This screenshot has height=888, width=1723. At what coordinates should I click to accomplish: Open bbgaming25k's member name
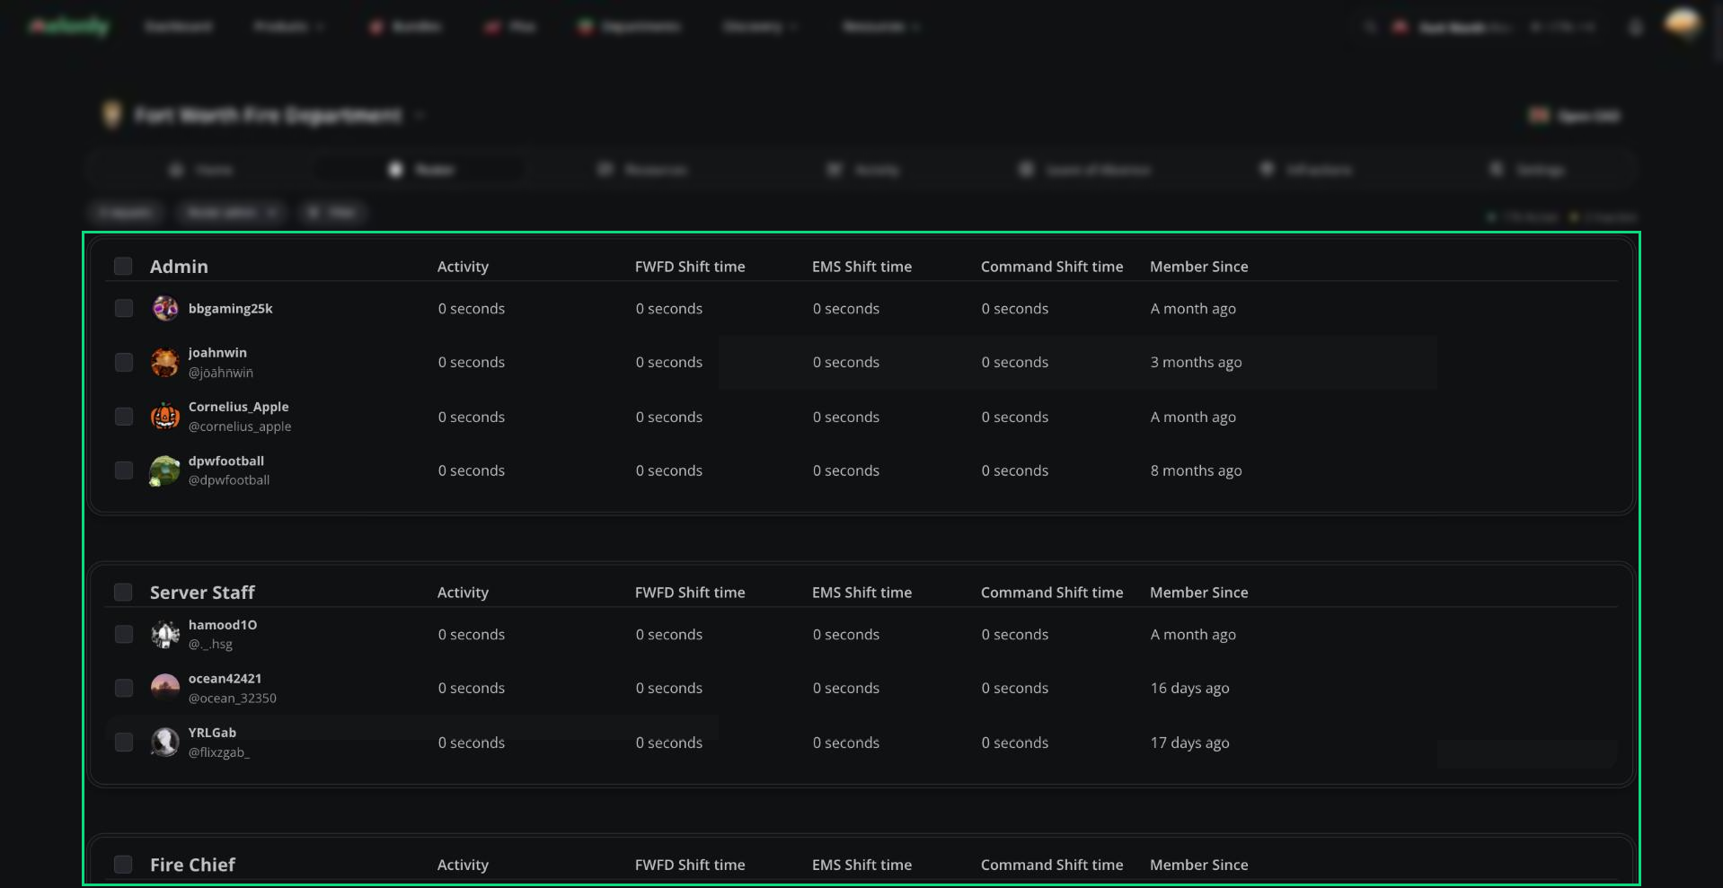coord(231,309)
